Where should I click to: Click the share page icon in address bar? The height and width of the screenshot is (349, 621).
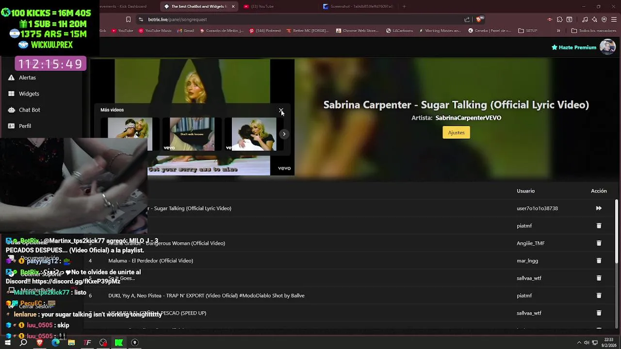[467, 19]
